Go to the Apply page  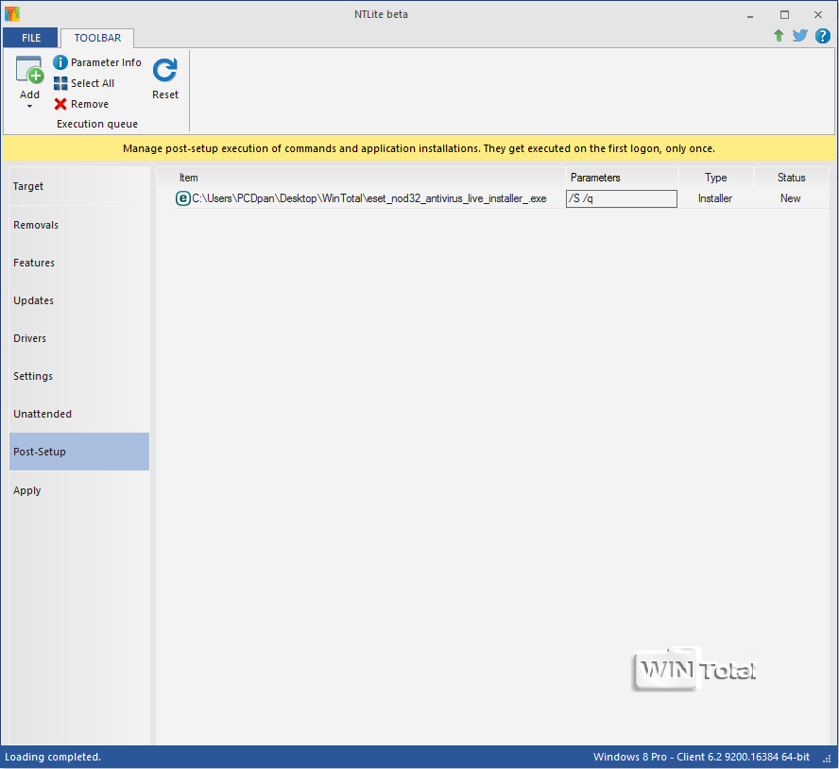[79, 490]
